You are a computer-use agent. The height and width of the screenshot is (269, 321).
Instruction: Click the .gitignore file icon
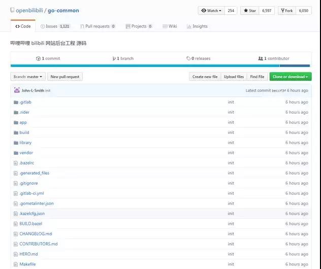pyautogui.click(x=16, y=183)
